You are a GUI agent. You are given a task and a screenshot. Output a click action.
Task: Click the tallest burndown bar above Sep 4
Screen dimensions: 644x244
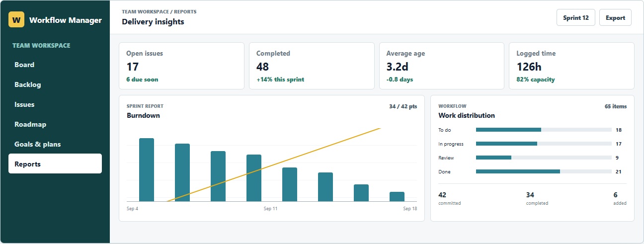147,169
